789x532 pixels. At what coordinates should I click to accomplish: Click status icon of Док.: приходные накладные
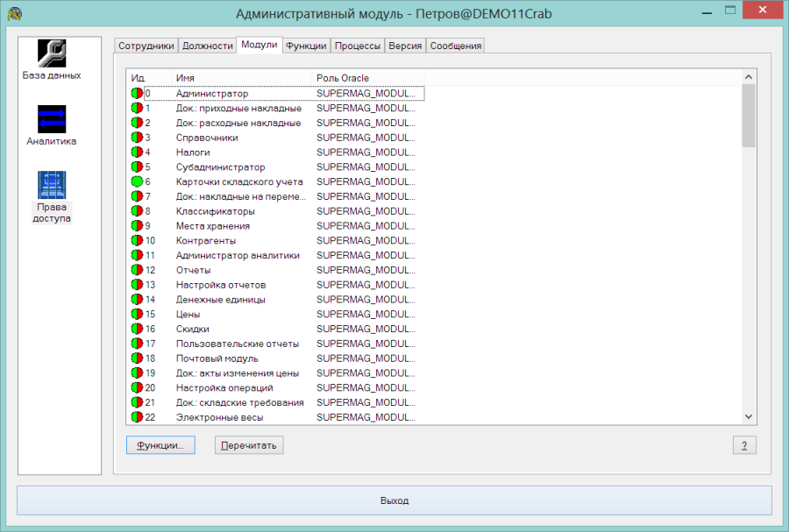click(137, 108)
